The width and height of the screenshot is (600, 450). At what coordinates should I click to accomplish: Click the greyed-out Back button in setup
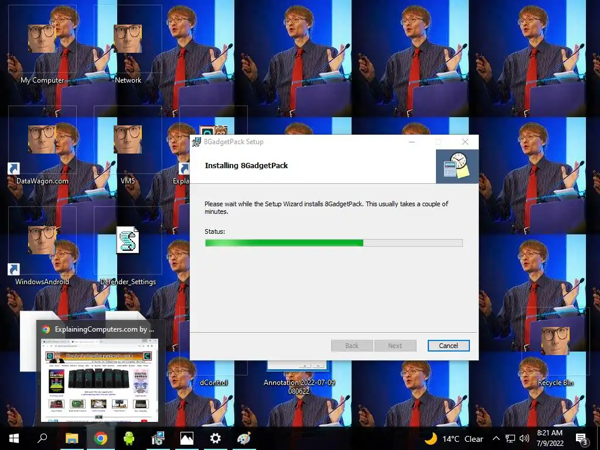pos(352,346)
